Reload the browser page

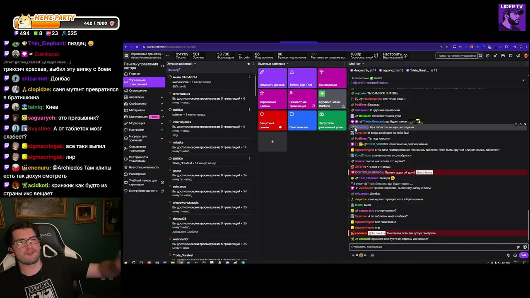click(137, 47)
